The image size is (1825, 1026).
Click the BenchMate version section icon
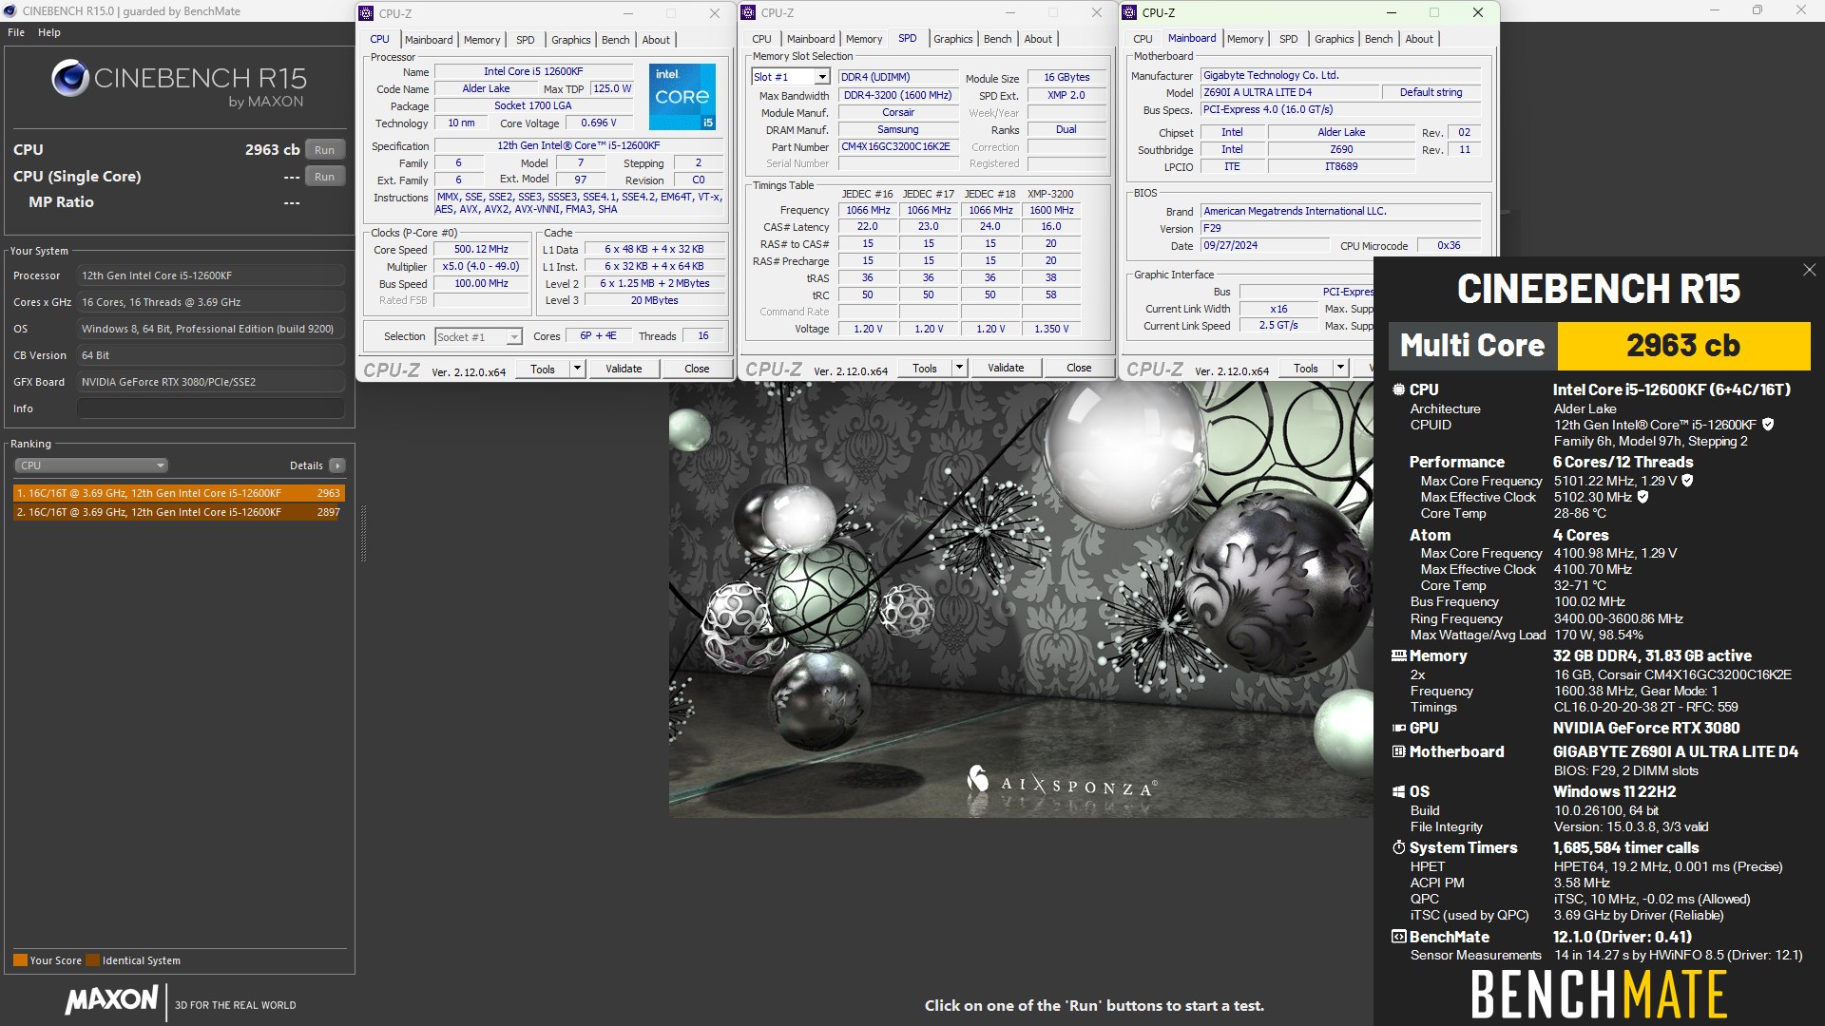pyautogui.click(x=1398, y=937)
